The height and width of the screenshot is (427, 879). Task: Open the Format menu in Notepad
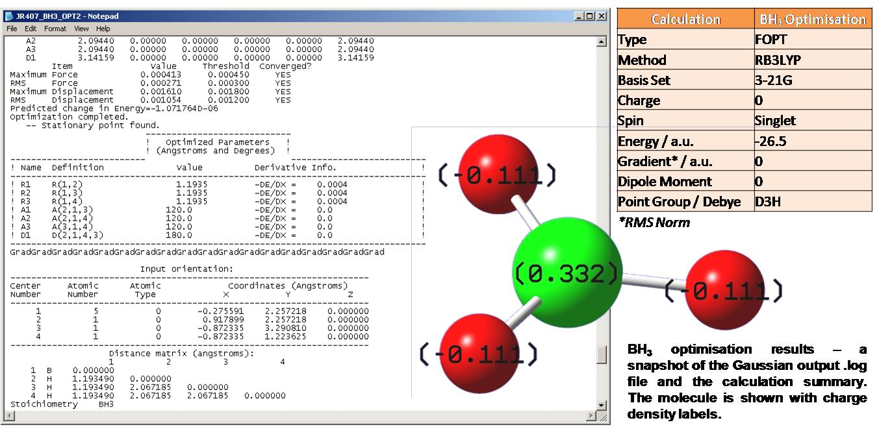point(55,29)
